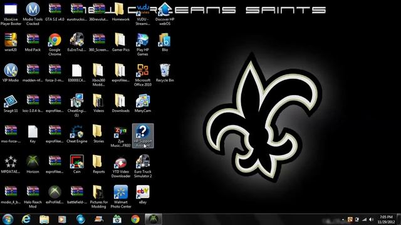Open the clock showing 7:05 PM
This screenshot has width=401, height=225.
pyautogui.click(x=386, y=219)
